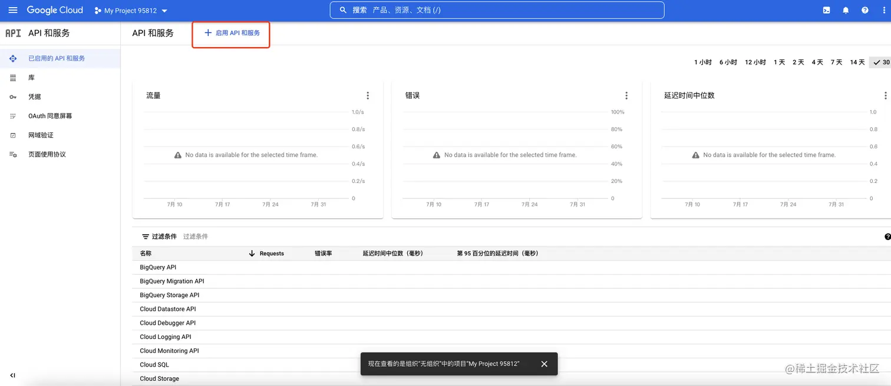
Task: Open Cloud SQL row
Action: coord(511,365)
